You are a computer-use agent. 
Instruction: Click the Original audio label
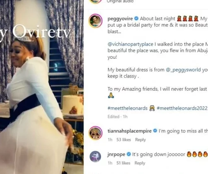tap(120, 1)
